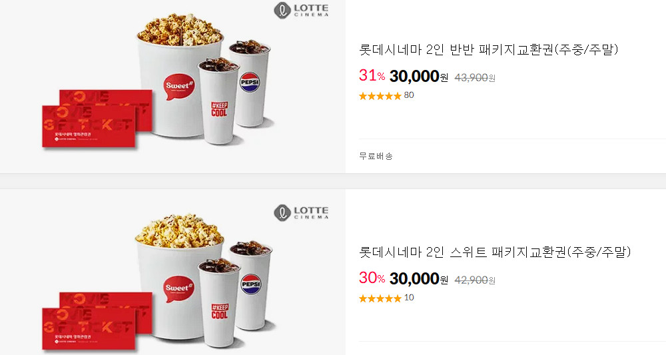666x355 pixels.
Task: Click the five-star rating of 스위트 package
Action: pos(380,298)
